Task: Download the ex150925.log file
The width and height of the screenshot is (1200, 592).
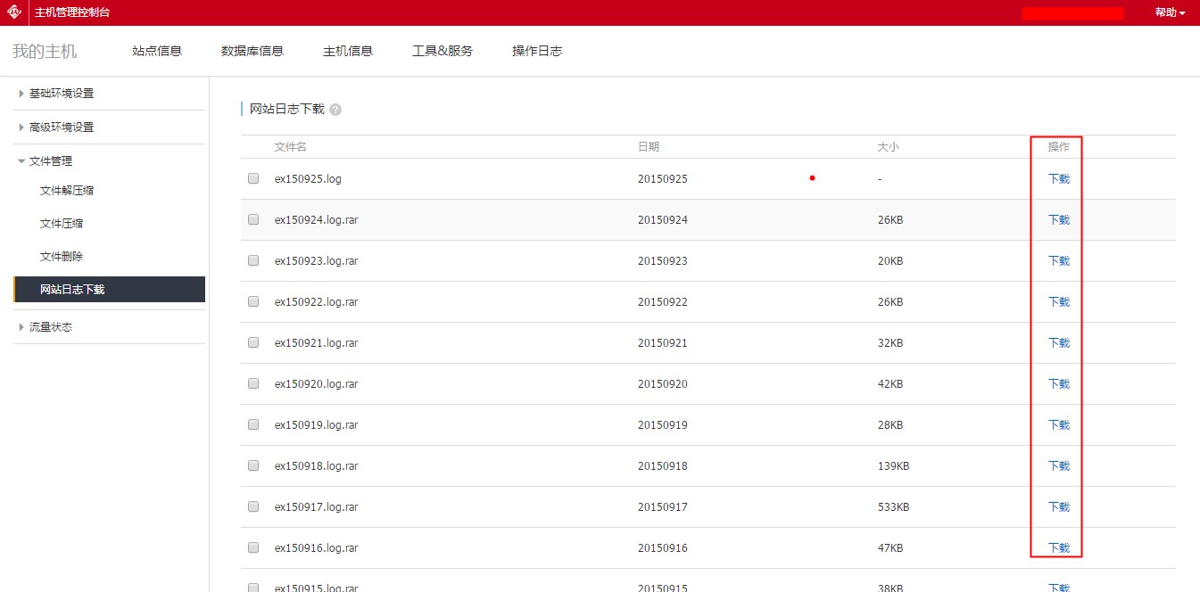Action: (1058, 178)
